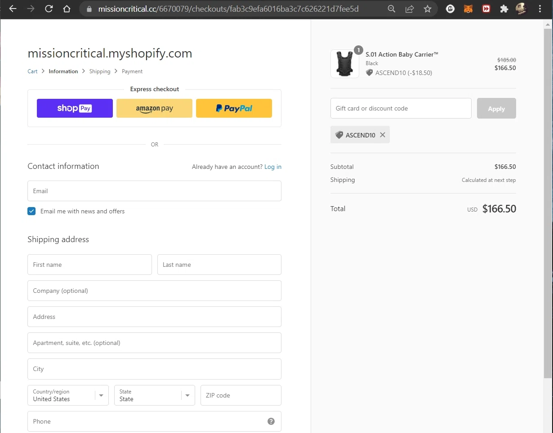Click 'Calculated at next step' shipping text
This screenshot has width=553, height=433.
pos(489,180)
